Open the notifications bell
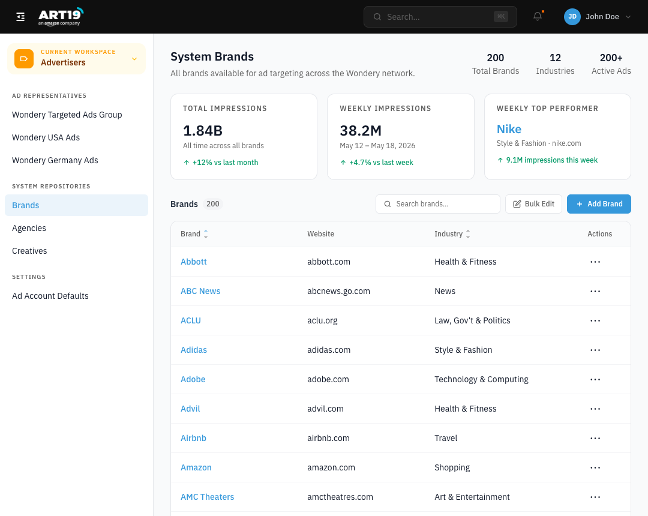Viewport: 648px width, 516px height. click(x=538, y=16)
